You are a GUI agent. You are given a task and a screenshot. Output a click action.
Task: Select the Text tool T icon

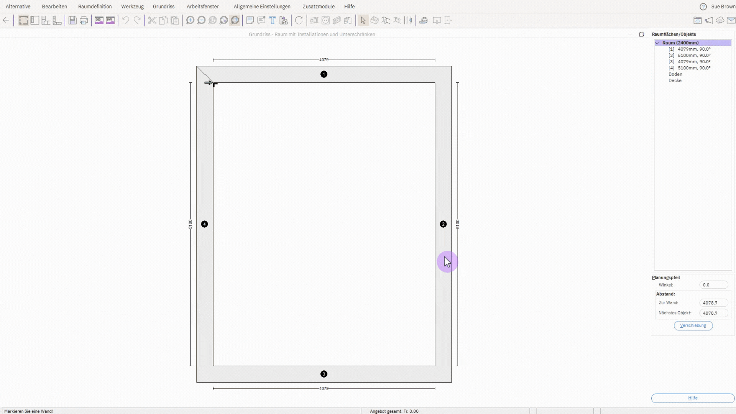coord(272,20)
